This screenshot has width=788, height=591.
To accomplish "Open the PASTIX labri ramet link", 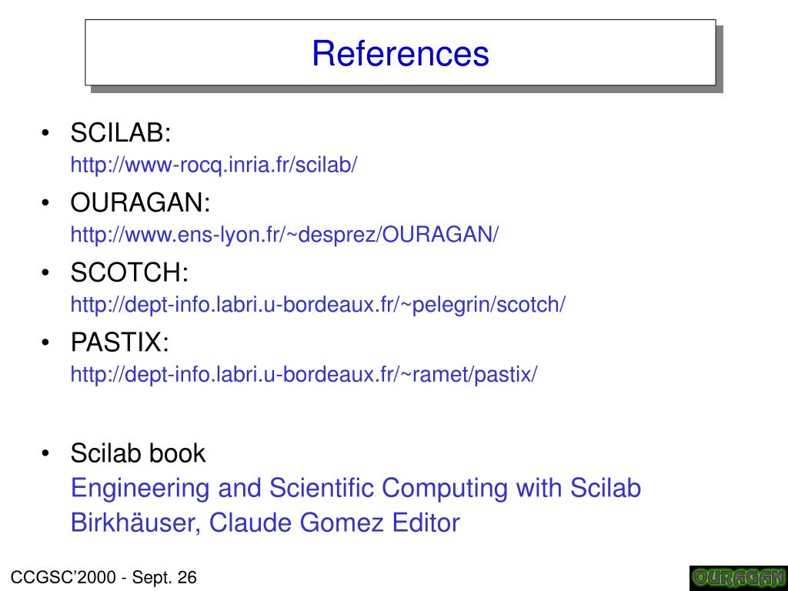I will (x=303, y=375).
